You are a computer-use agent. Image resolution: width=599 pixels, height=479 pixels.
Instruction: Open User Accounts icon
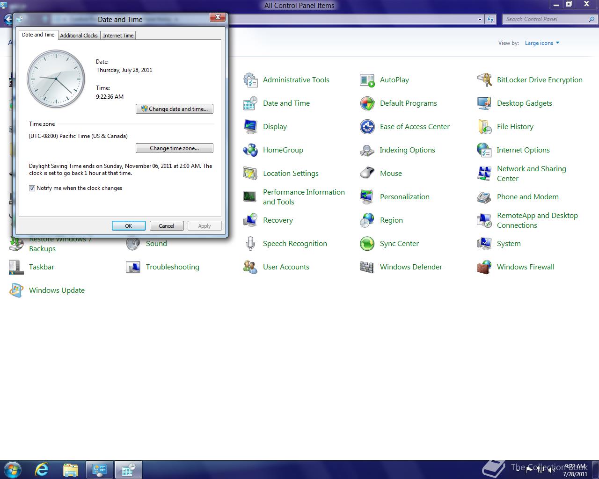[250, 267]
